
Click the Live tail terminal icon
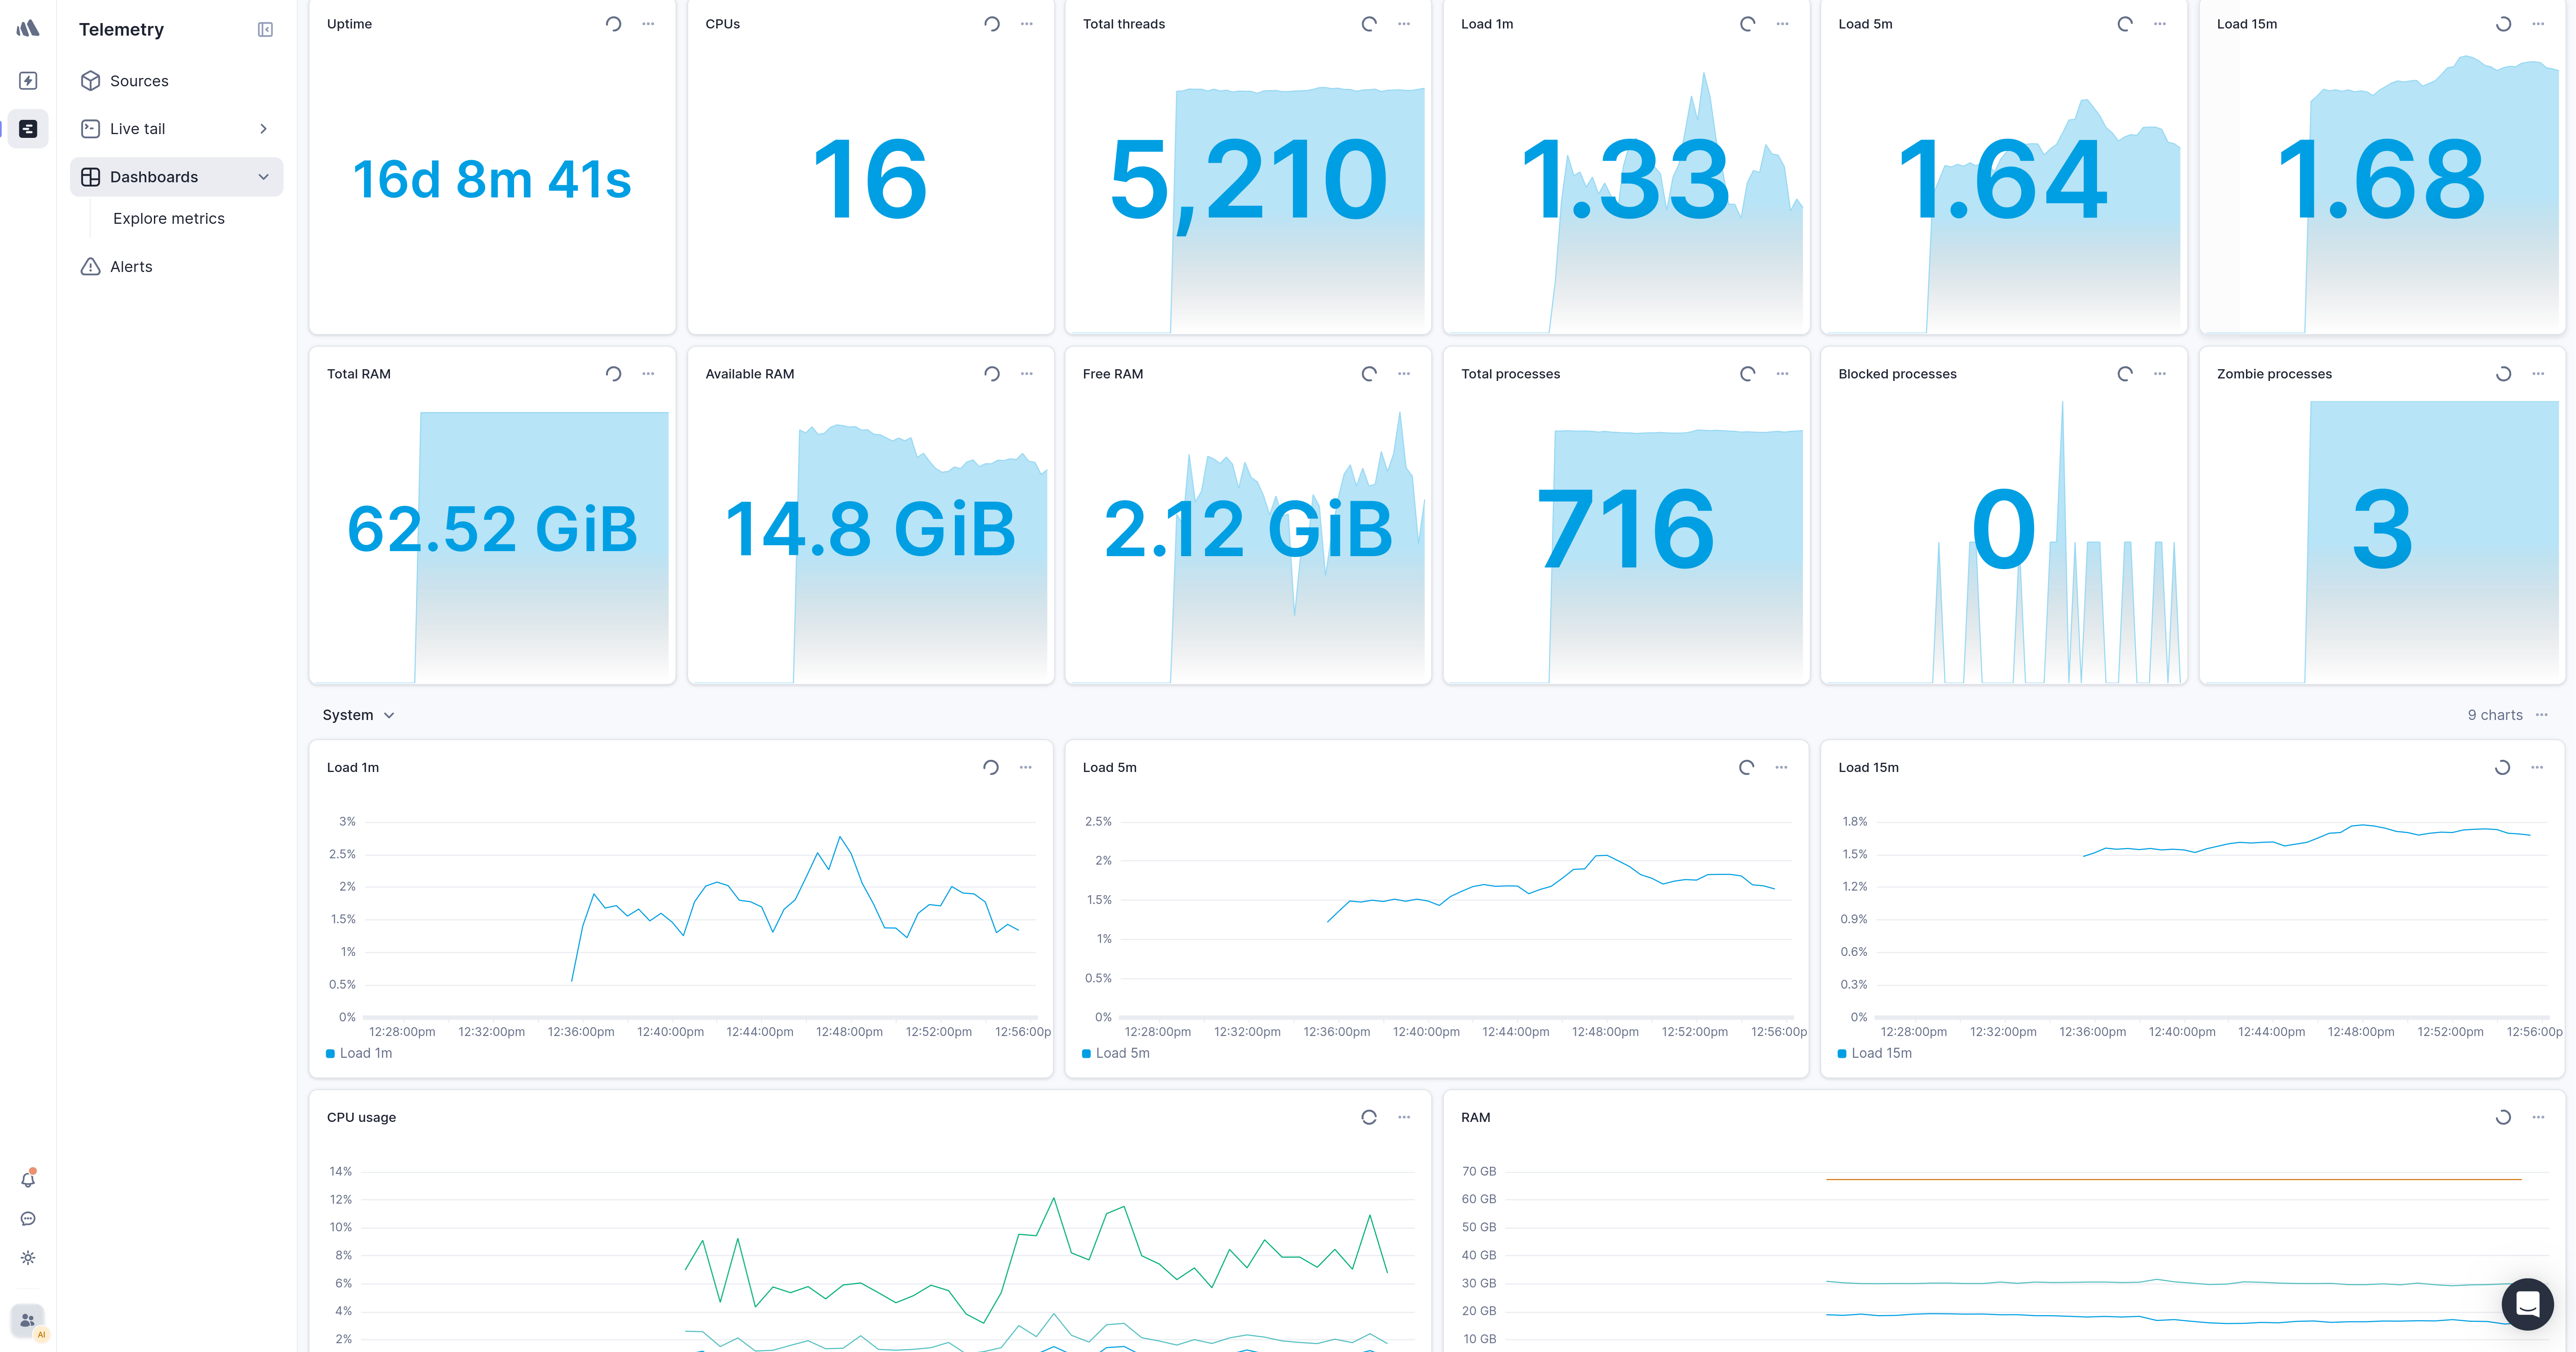(x=91, y=128)
